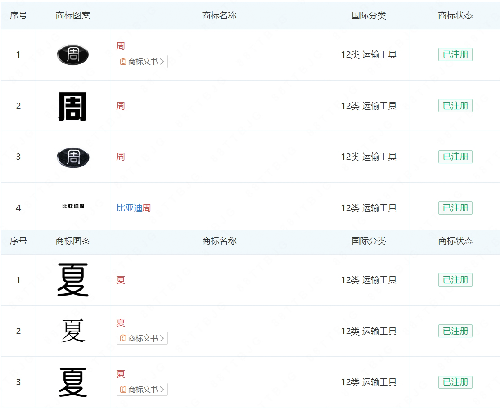Click 已注册 status badge for 周 row 1
The width and height of the screenshot is (500, 408).
coord(455,54)
